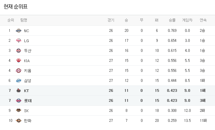Viewport: 215px width, 130px height.
Task: Click the NC Dinos team logo
Action: (x=19, y=31)
